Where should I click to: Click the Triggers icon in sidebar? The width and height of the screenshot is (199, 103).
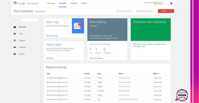[15, 40]
